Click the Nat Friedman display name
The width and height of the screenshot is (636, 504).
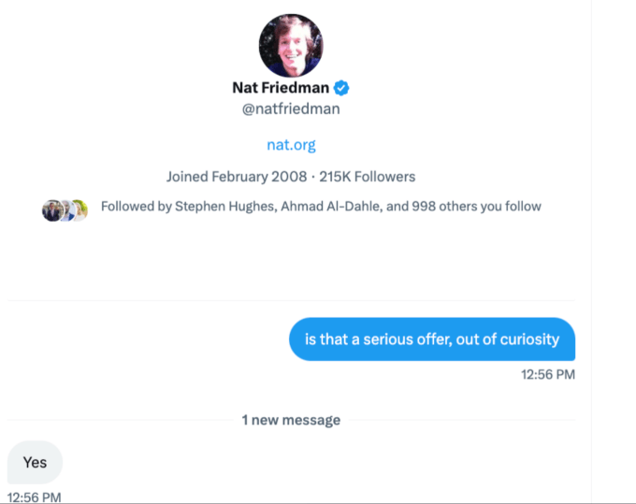click(282, 88)
